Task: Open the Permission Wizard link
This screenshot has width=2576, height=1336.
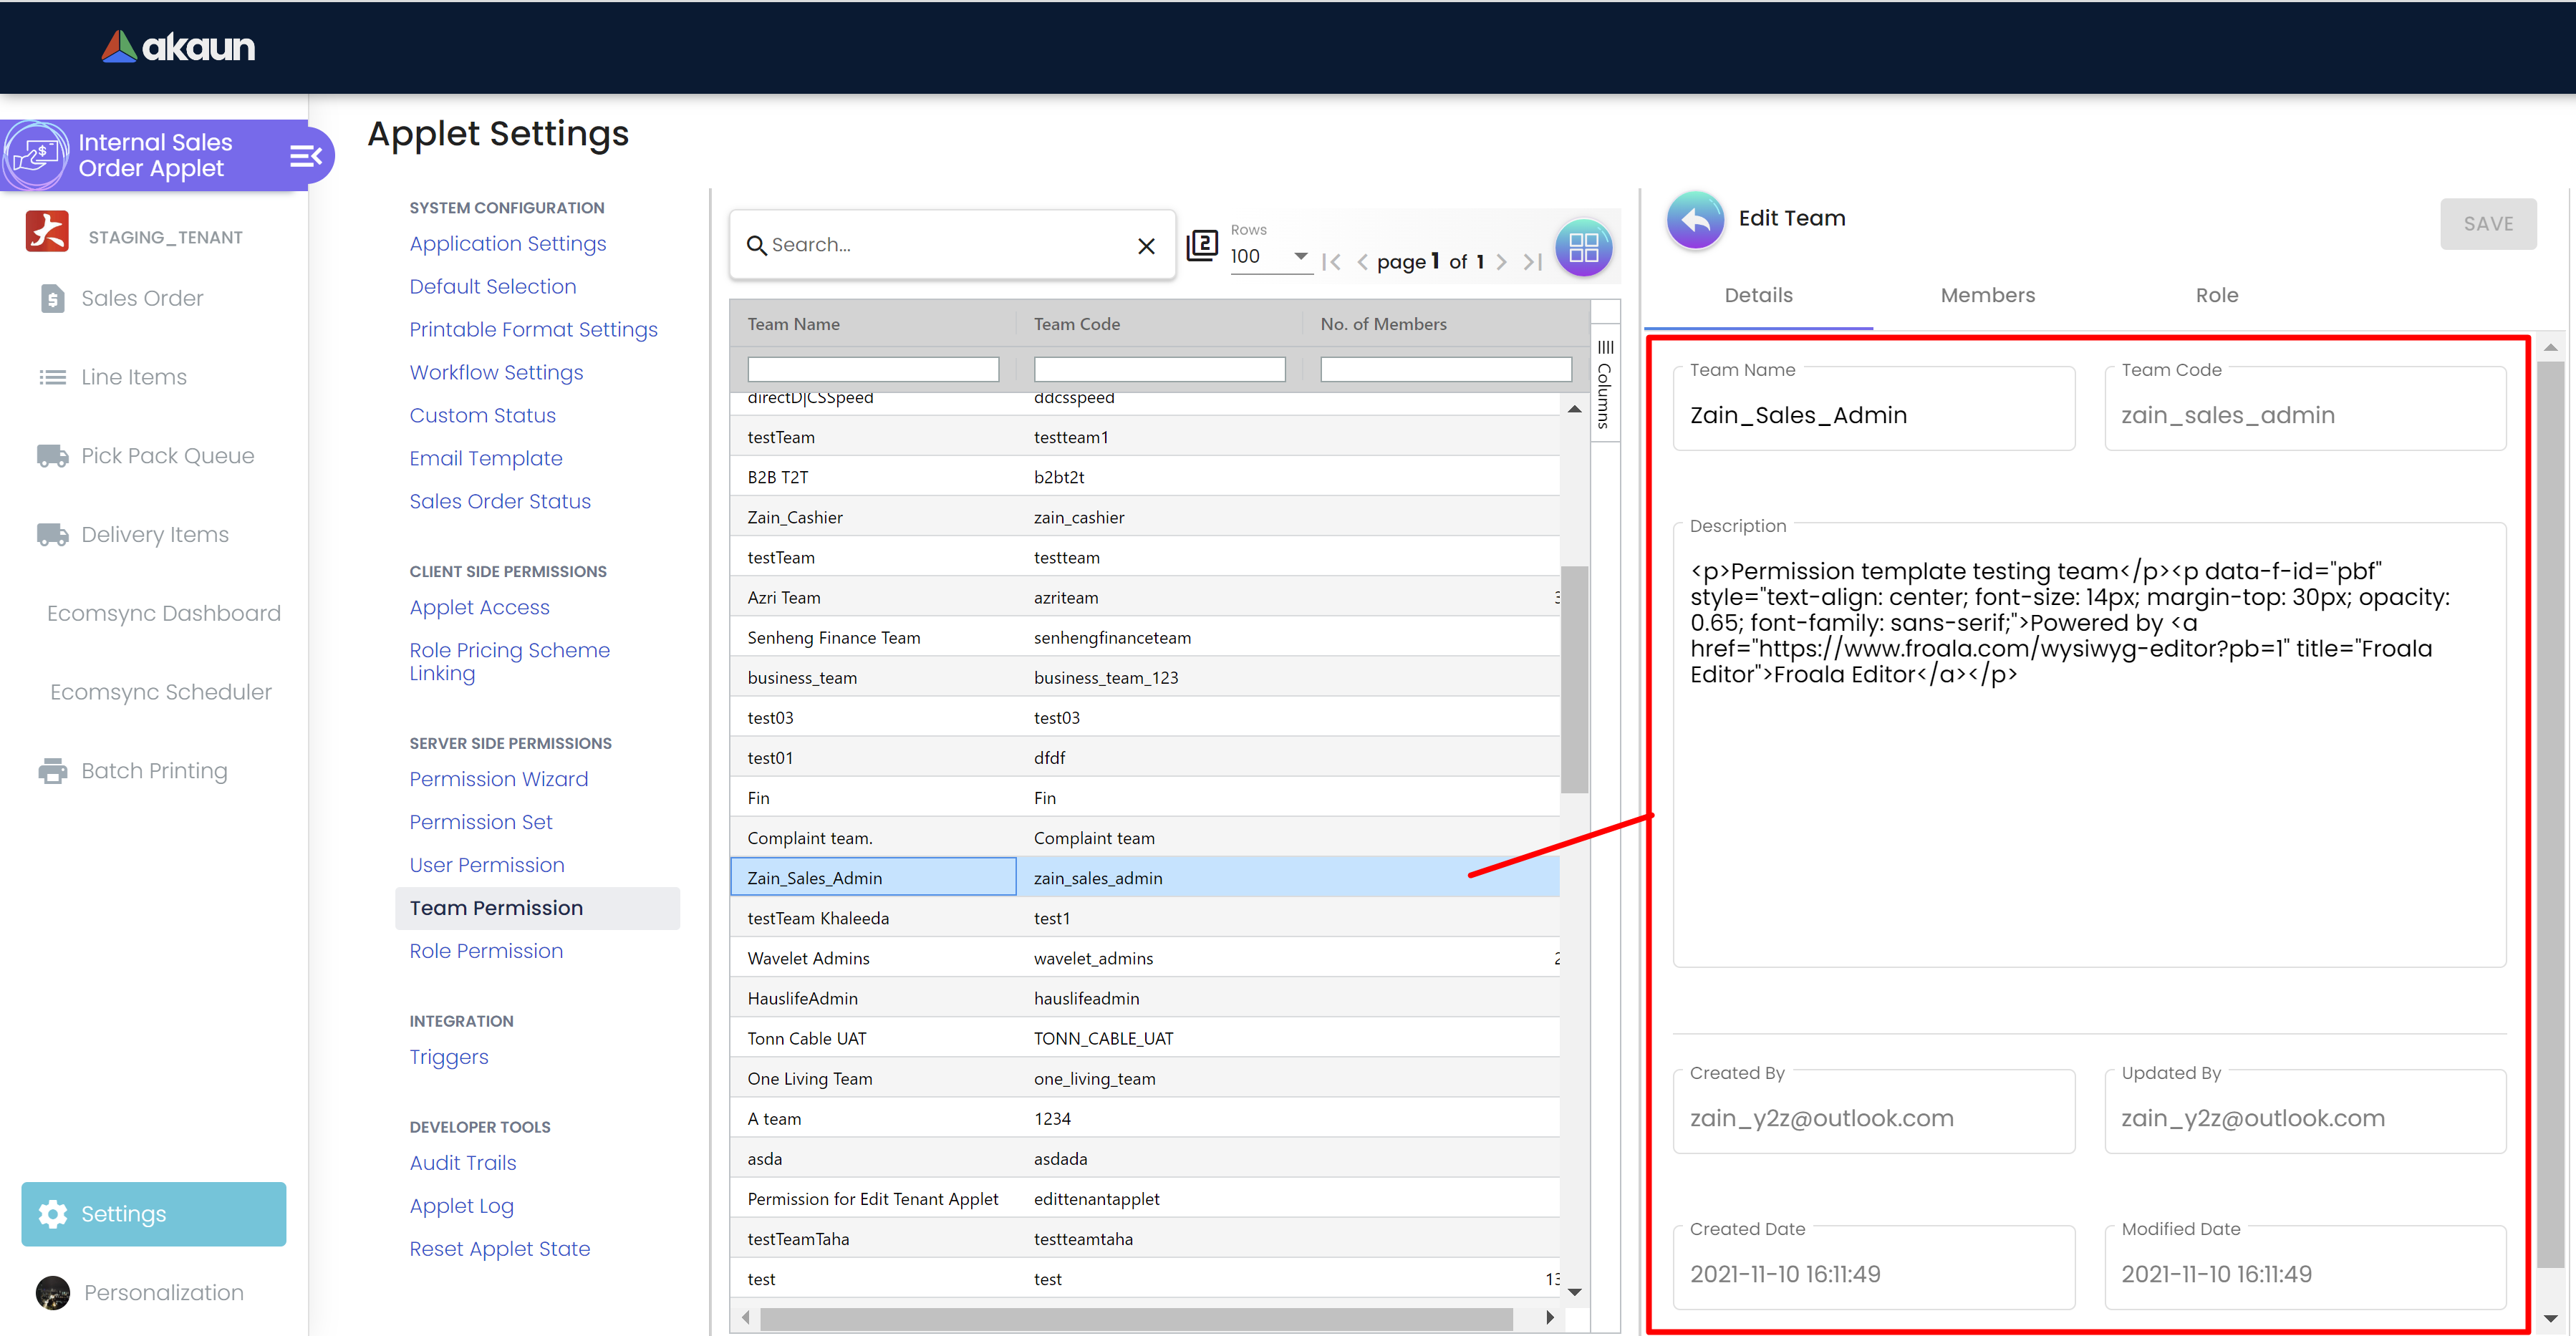Action: point(498,779)
